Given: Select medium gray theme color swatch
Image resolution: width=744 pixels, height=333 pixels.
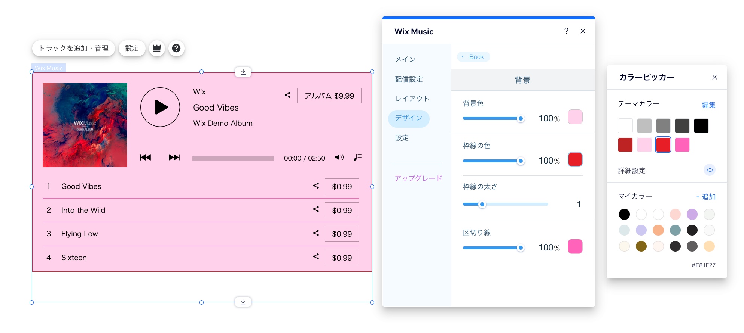Looking at the screenshot, I should 663,126.
